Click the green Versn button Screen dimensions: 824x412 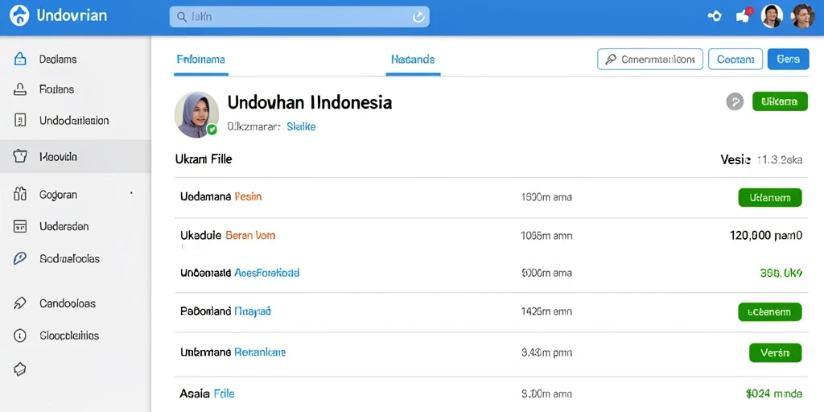[x=775, y=352]
